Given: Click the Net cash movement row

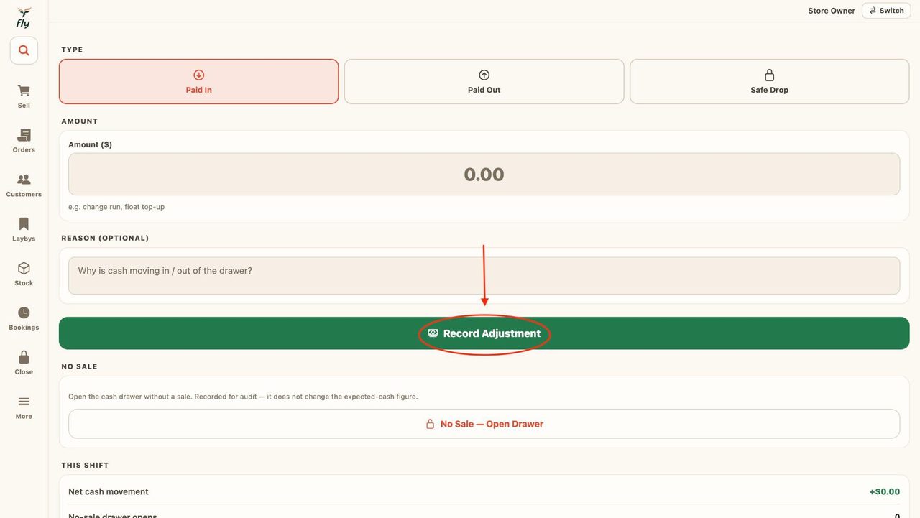Looking at the screenshot, I should pos(484,491).
